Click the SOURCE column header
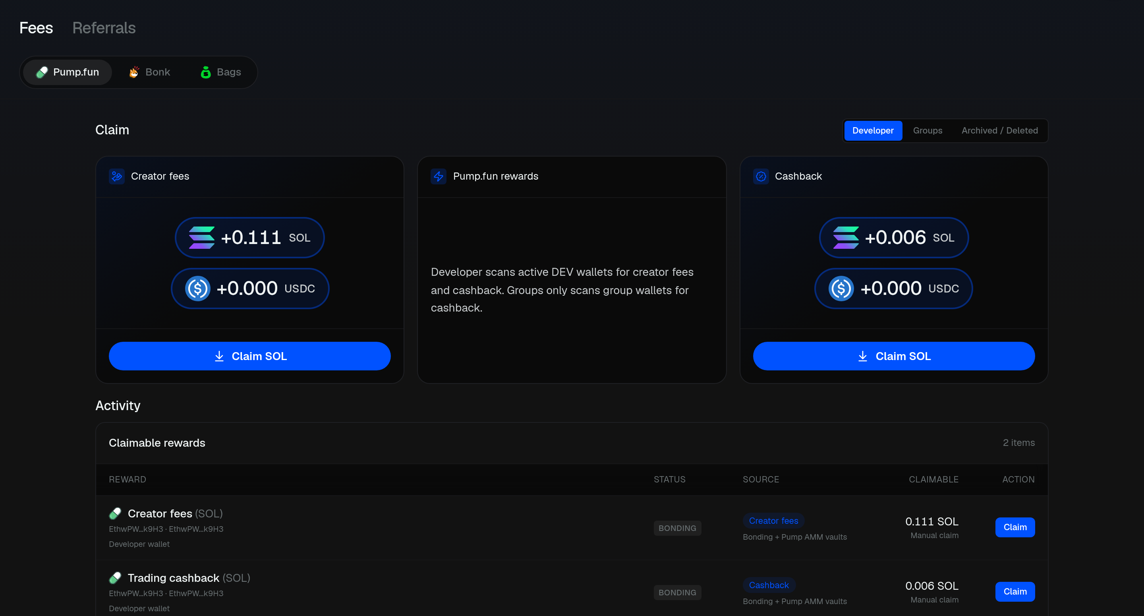The image size is (1144, 616). pyautogui.click(x=761, y=480)
